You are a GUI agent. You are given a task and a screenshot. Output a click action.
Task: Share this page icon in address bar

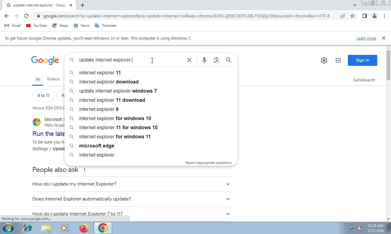[x=343, y=16]
